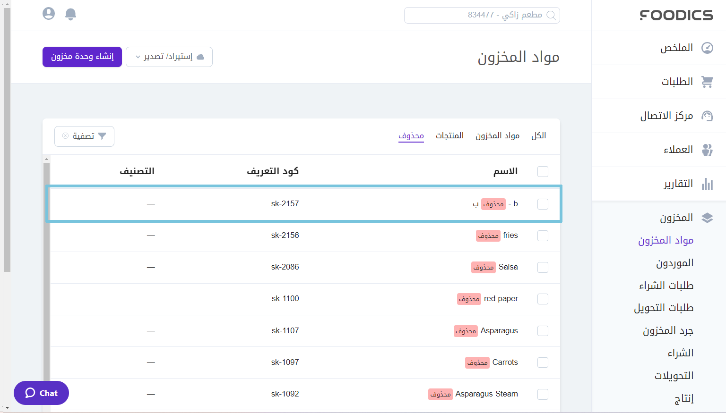Open the إستيراد/تصدير dropdown
This screenshot has height=413, width=726.
coord(169,57)
